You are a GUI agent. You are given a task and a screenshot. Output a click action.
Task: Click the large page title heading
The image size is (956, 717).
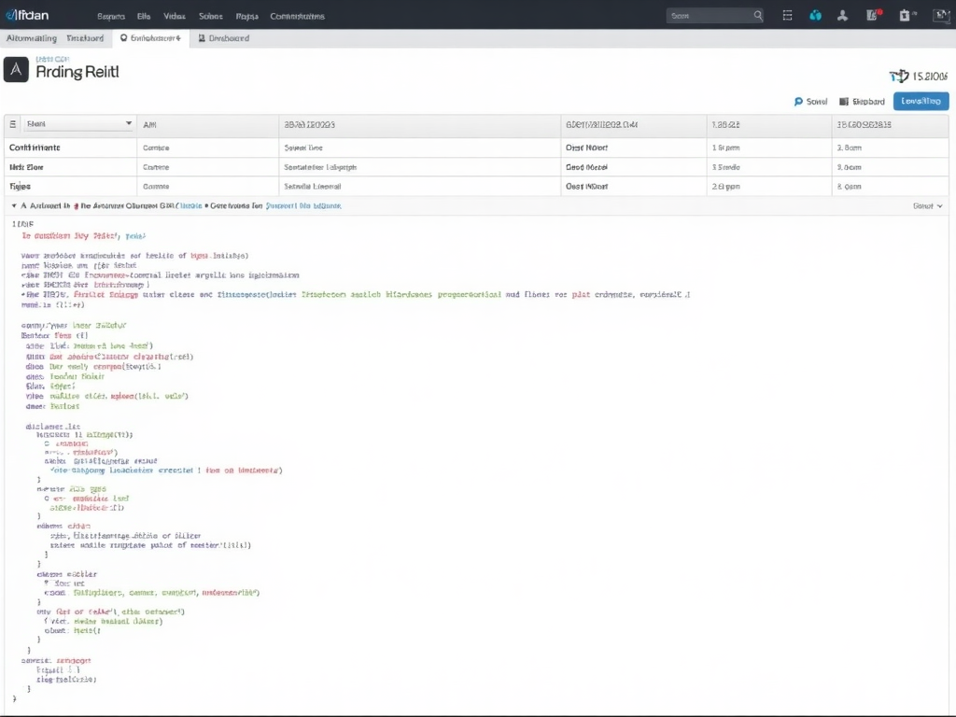[x=77, y=72]
